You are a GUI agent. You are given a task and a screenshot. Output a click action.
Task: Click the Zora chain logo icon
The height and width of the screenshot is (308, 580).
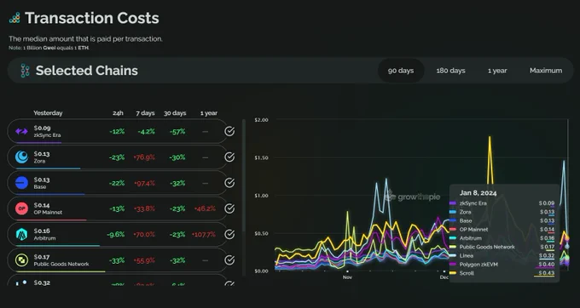pyautogui.click(x=21, y=157)
